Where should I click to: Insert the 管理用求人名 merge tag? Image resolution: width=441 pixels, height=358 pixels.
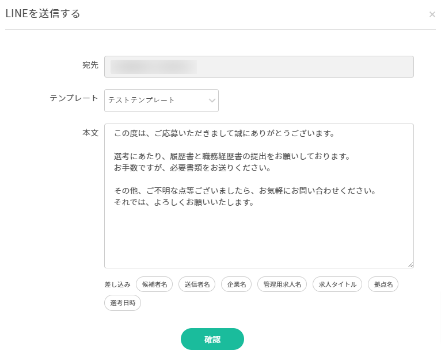point(282,284)
